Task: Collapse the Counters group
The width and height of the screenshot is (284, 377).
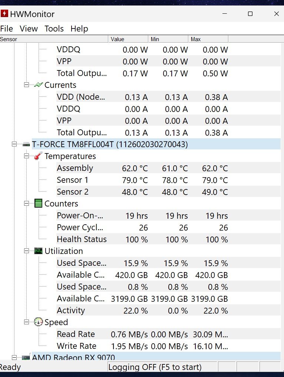Action: coord(26,204)
